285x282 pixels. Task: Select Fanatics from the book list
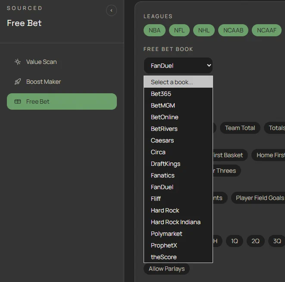178,175
